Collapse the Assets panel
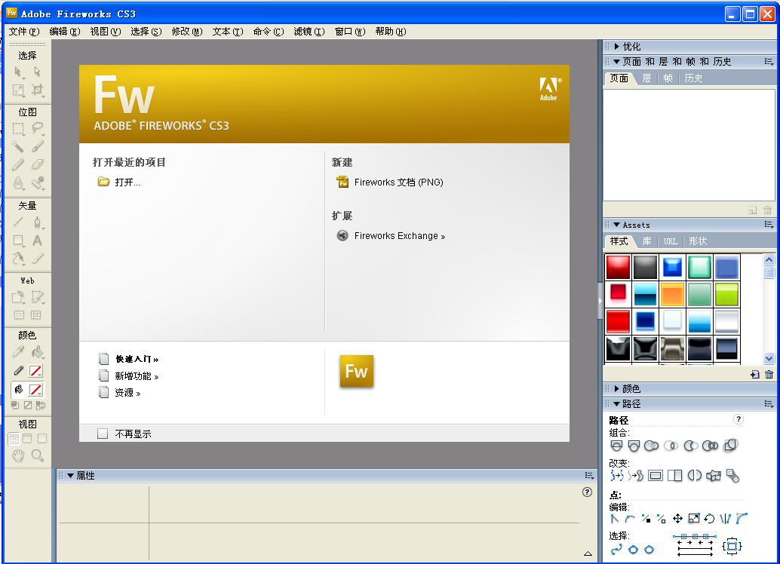This screenshot has height=564, width=780. 617,225
